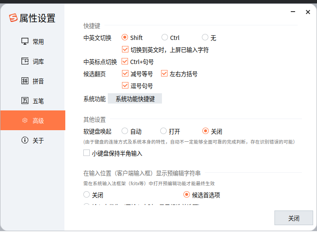Screen dimensions: 317x232
Task: Select Ctrl for 中英文切换
Action: click(x=165, y=37)
